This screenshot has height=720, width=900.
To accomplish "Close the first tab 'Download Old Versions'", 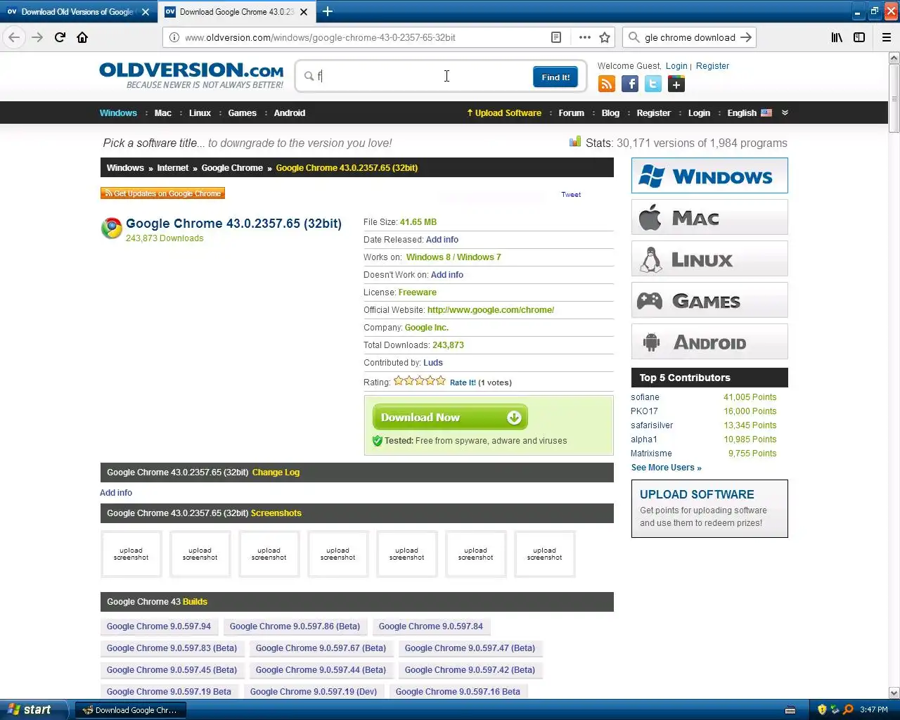I will pos(146,12).
